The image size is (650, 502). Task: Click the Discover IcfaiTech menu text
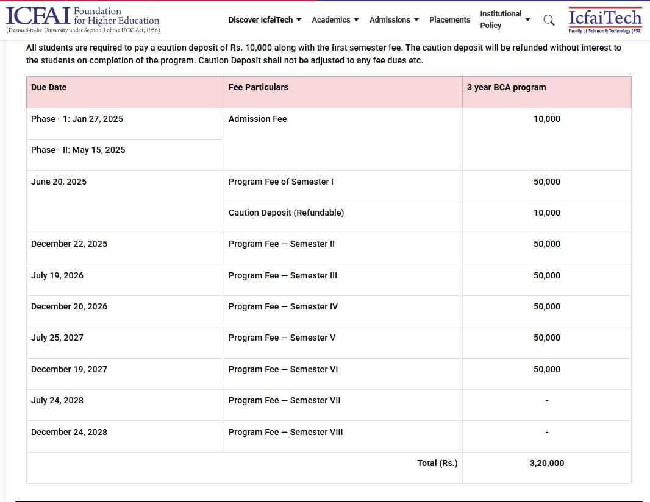coord(260,20)
